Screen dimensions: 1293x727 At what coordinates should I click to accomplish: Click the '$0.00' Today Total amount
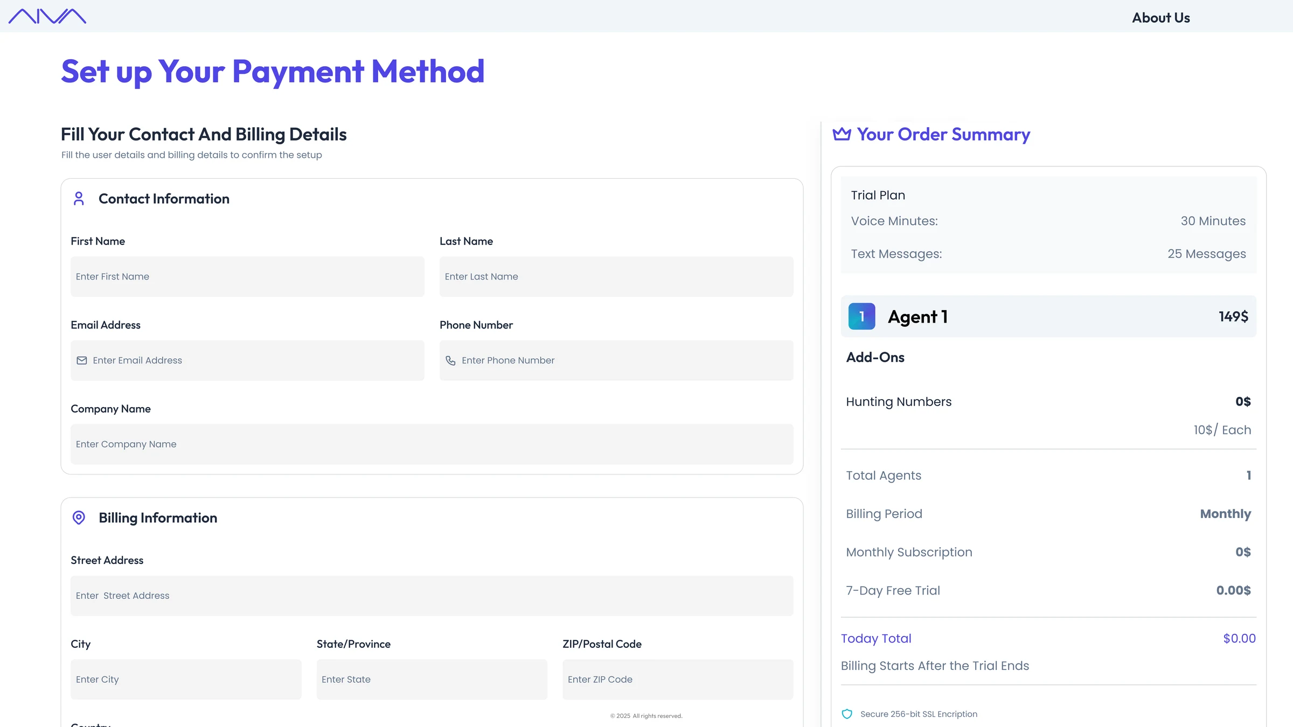(1239, 639)
